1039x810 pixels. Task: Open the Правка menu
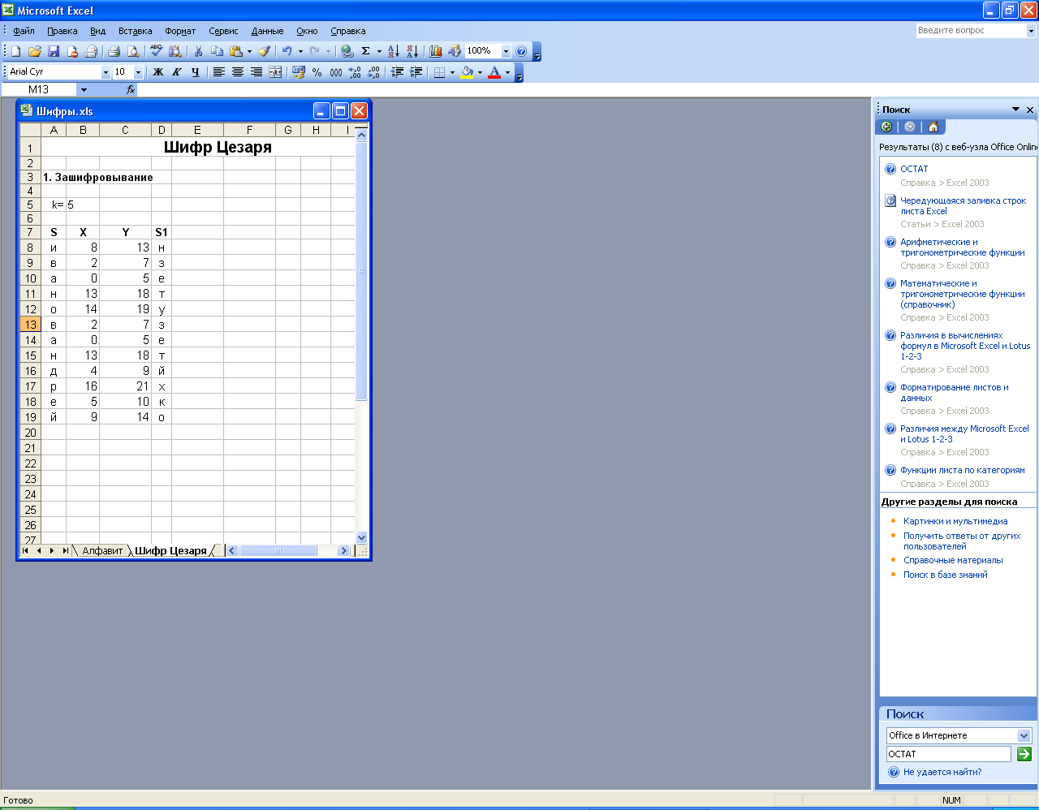click(x=63, y=31)
